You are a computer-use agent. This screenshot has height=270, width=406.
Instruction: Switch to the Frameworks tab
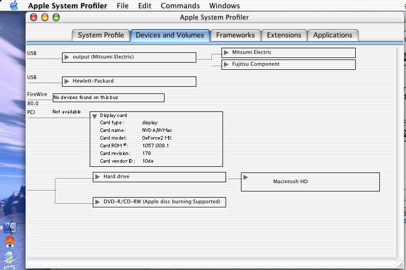235,35
